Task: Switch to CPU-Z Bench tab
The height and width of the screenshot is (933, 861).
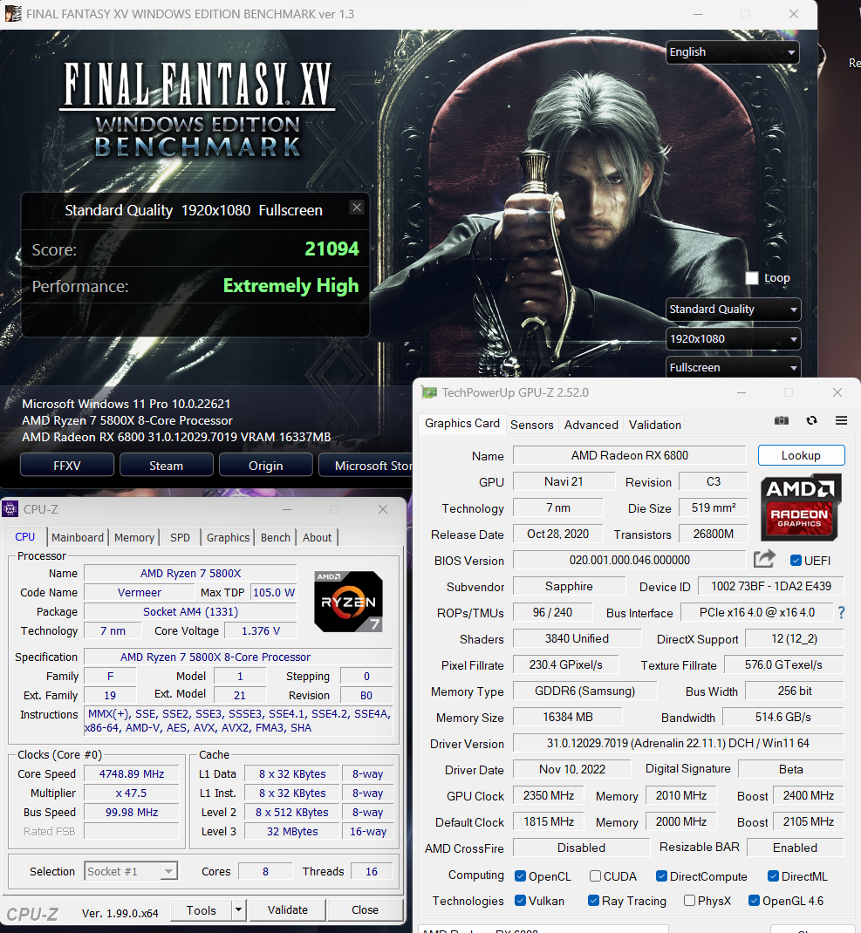Action: tap(275, 537)
